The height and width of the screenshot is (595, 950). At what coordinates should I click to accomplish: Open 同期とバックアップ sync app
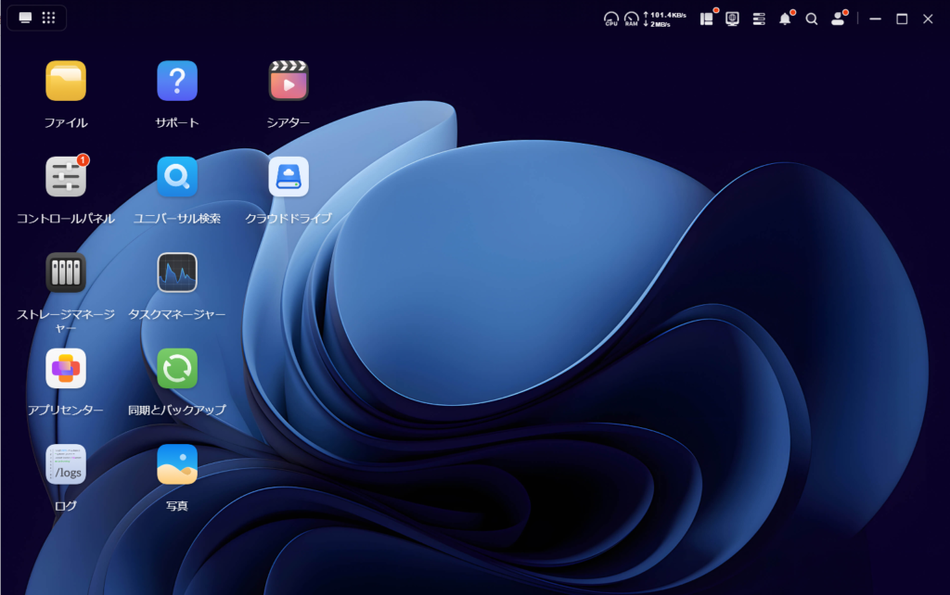(177, 368)
